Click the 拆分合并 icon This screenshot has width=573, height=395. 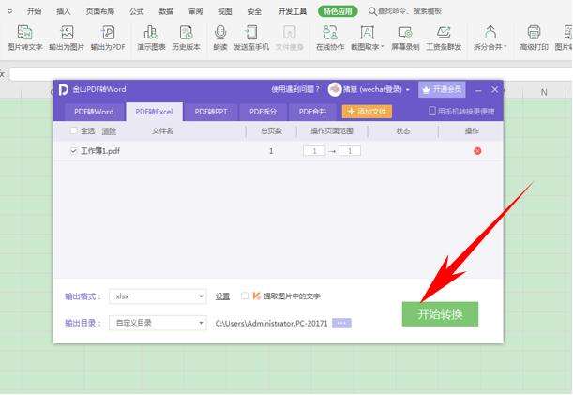490,33
